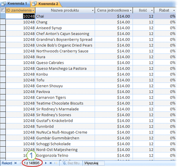Click the Cena jednostkowa column header
The image size is (178, 167).
point(114,10)
